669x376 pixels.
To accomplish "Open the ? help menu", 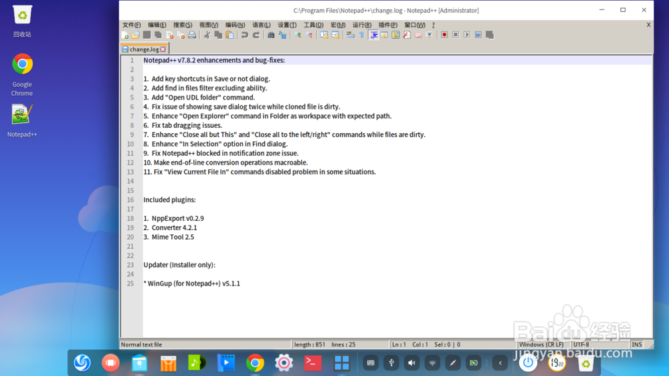I will click(x=433, y=25).
